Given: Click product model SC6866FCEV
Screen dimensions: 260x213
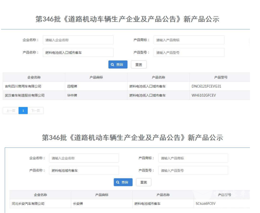Looking at the screenshot, I should [205, 203].
